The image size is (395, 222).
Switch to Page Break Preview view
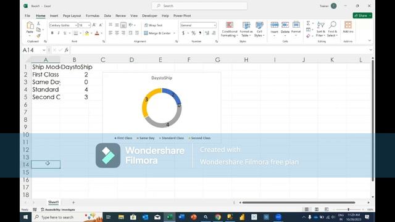[x=326, y=210]
